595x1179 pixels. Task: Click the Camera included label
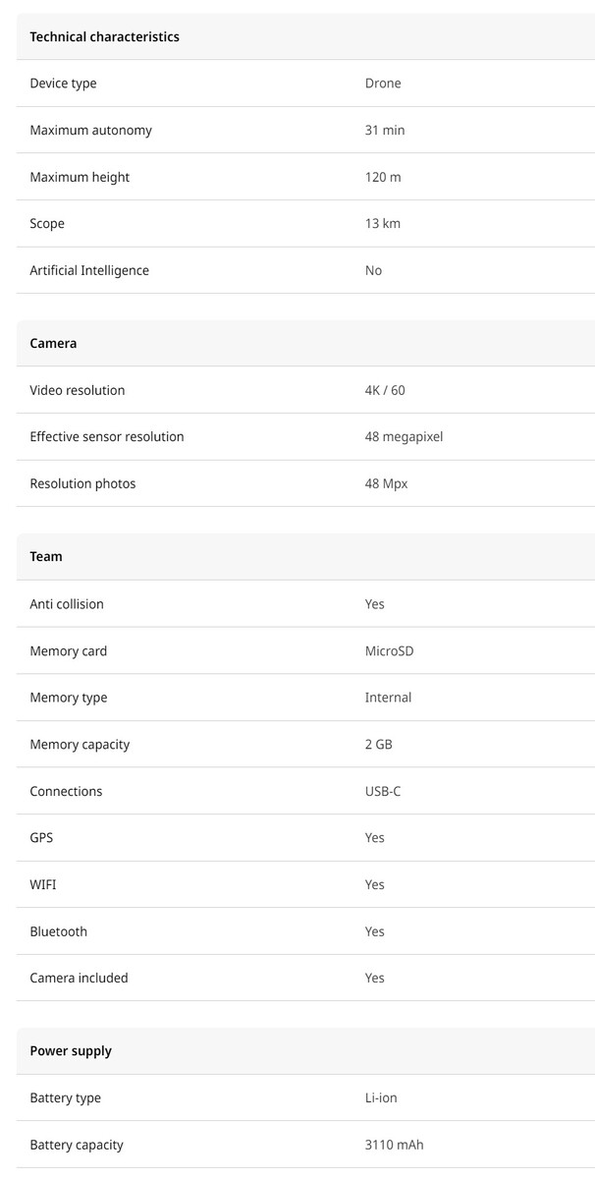click(79, 978)
